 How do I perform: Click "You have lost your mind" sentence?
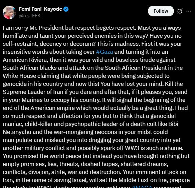click(132, 84)
